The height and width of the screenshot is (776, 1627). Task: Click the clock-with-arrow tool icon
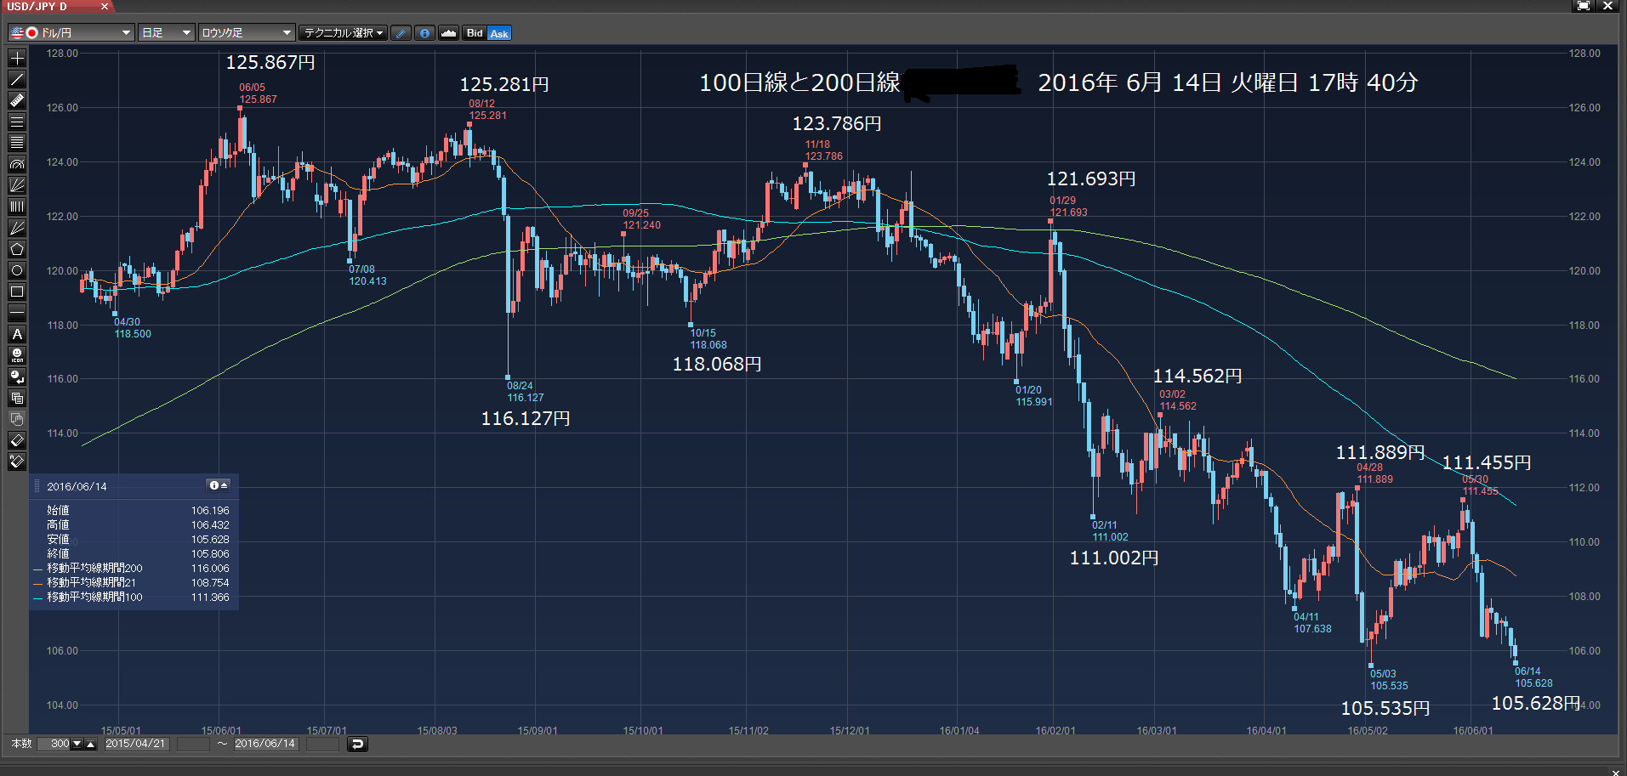coord(17,377)
